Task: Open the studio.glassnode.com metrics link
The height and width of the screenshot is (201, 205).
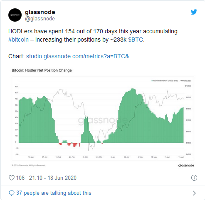Action: [80, 56]
